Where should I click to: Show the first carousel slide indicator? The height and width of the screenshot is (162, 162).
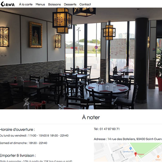coord(84,104)
